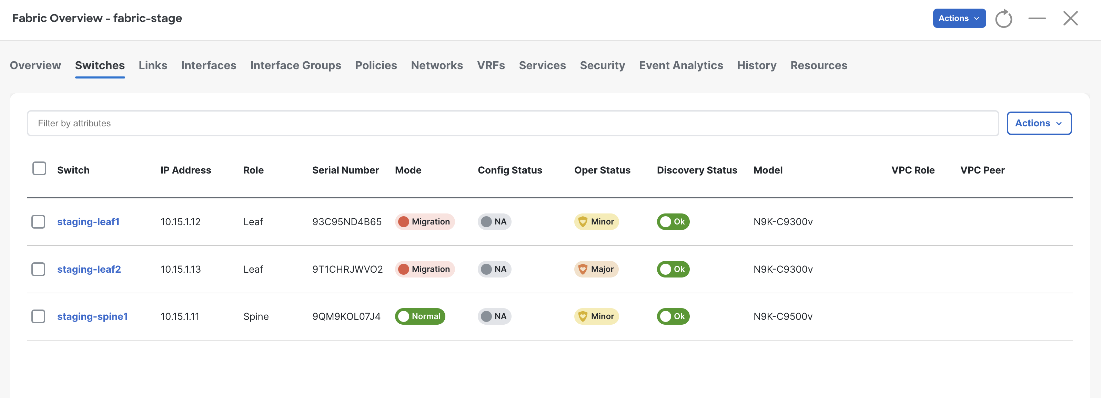Click the Switch column header
This screenshot has height=398, width=1101.
73,170
